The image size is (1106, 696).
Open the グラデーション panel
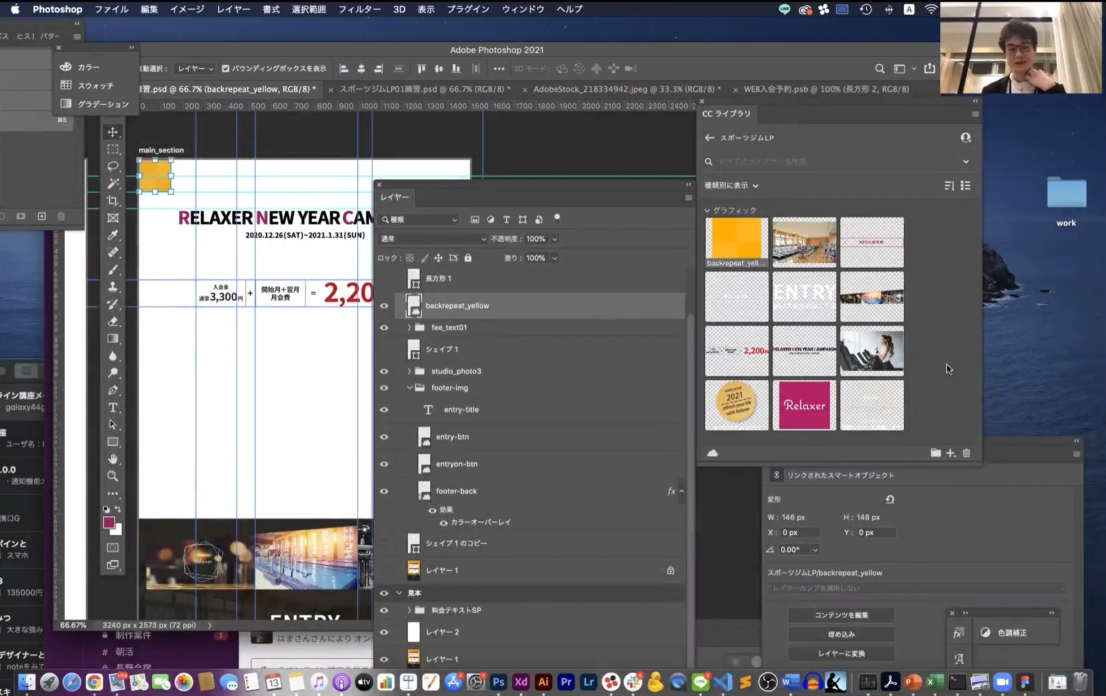click(95, 104)
